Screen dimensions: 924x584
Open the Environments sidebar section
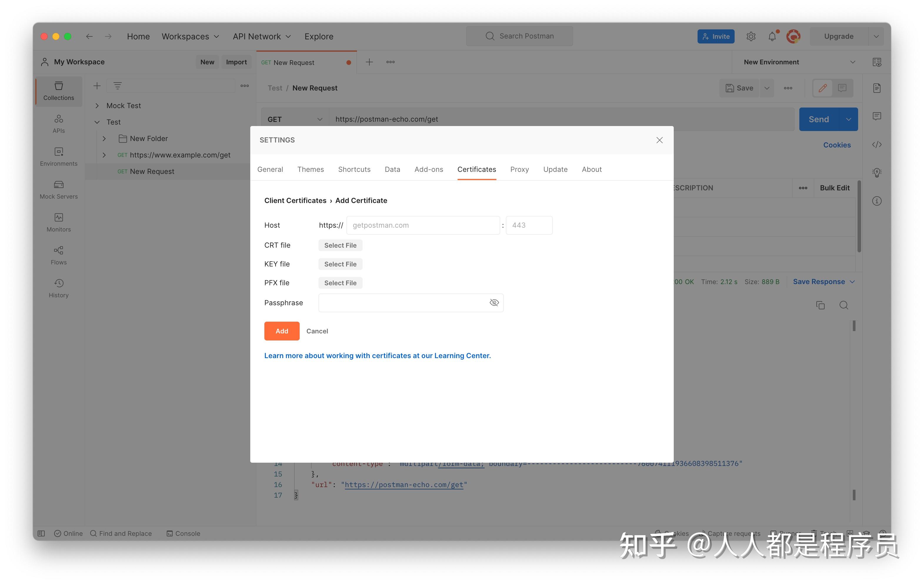pyautogui.click(x=58, y=157)
